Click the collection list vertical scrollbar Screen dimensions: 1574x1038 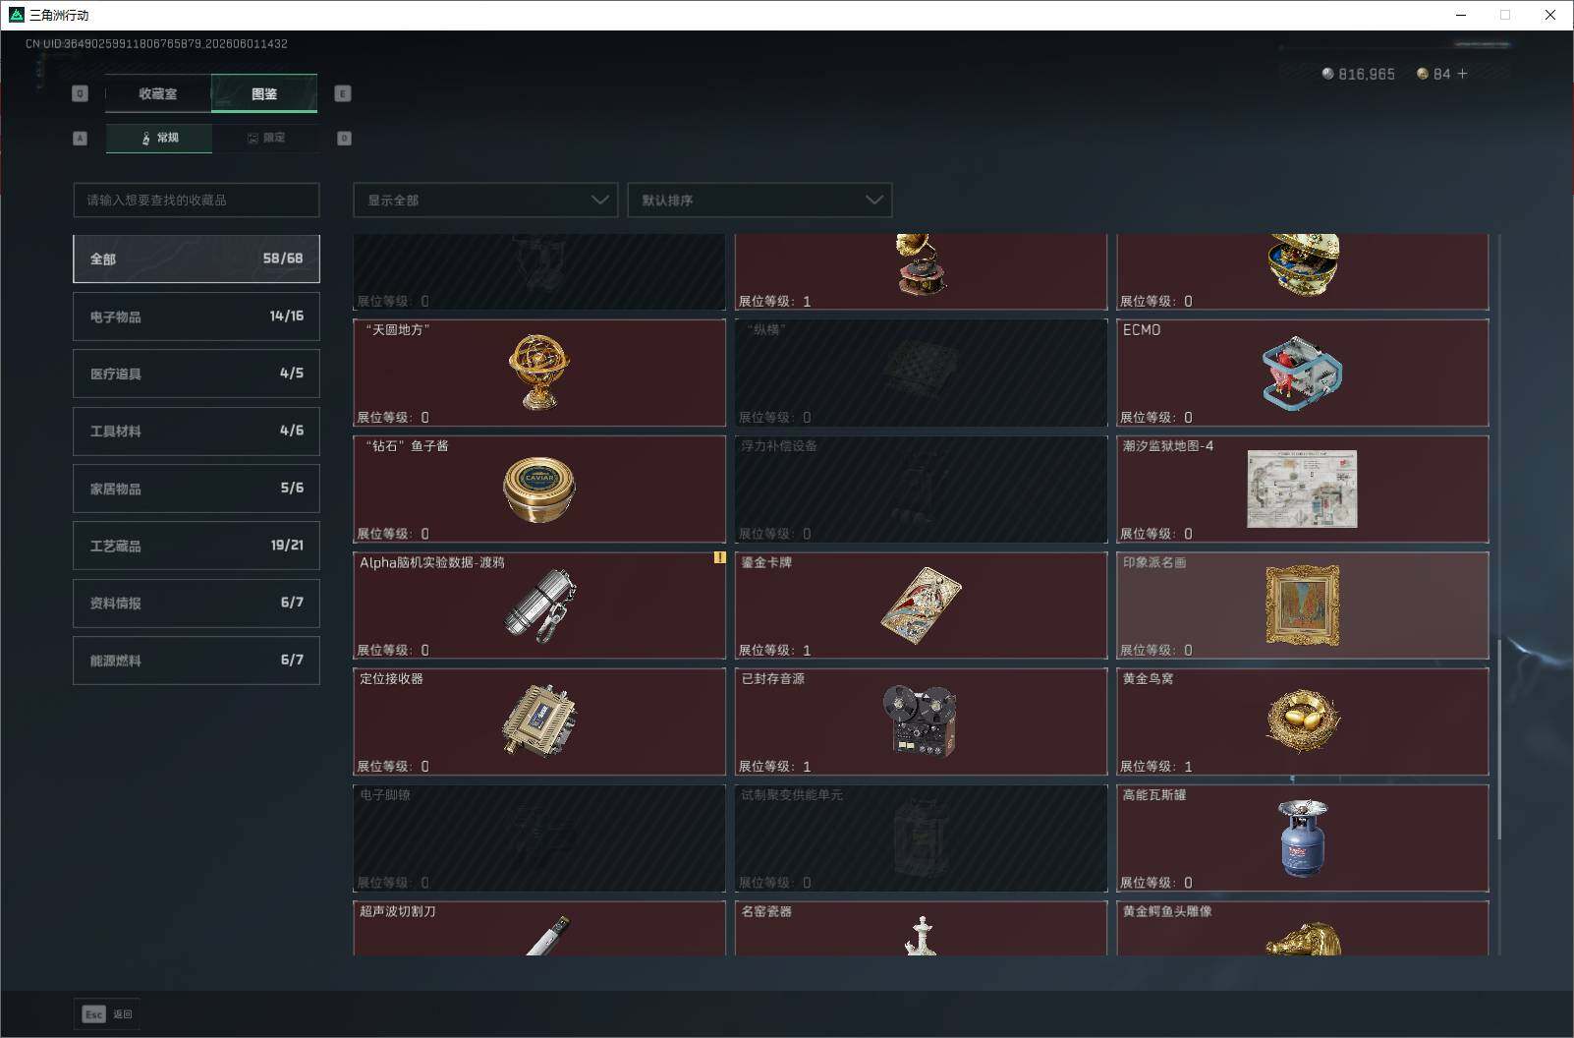1499,739
